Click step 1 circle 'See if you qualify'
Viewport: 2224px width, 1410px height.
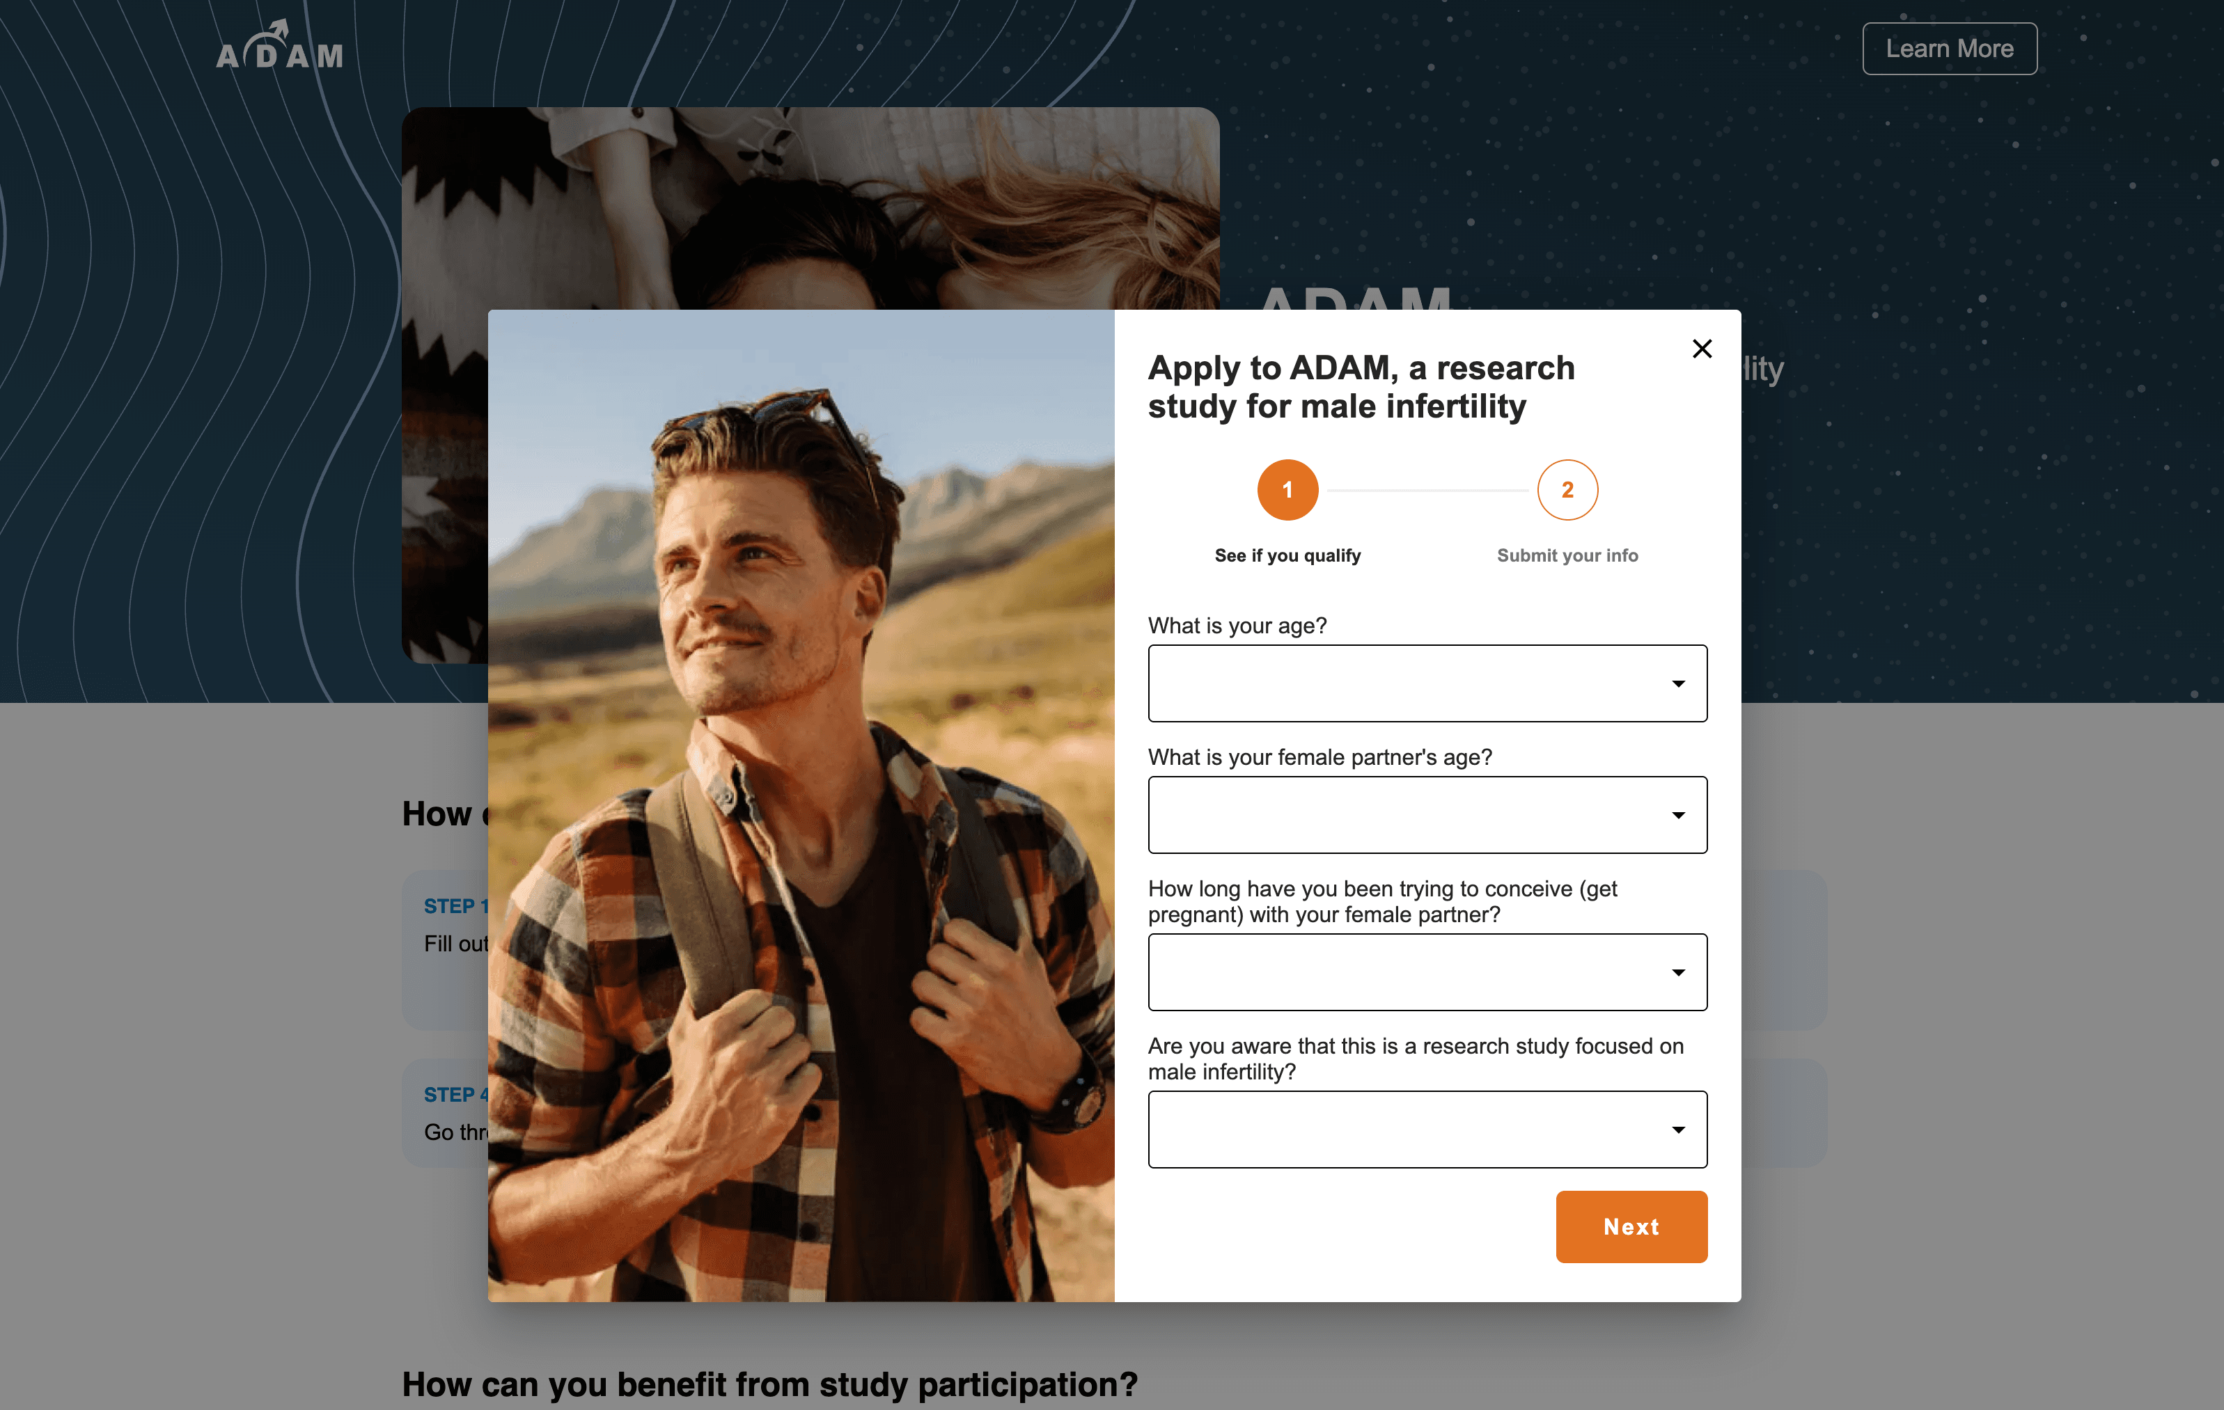(x=1287, y=491)
